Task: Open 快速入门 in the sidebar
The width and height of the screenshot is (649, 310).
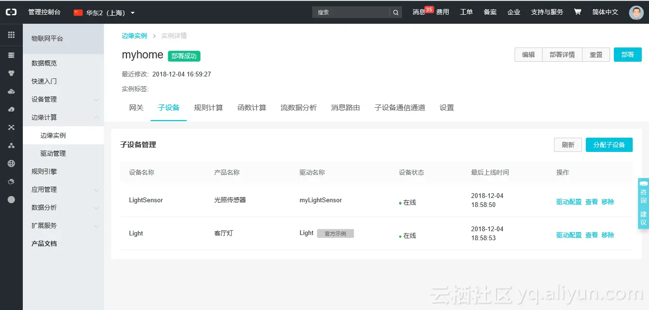Action: coord(63,81)
